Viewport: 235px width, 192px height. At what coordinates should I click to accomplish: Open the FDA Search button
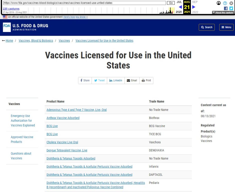click(207, 27)
